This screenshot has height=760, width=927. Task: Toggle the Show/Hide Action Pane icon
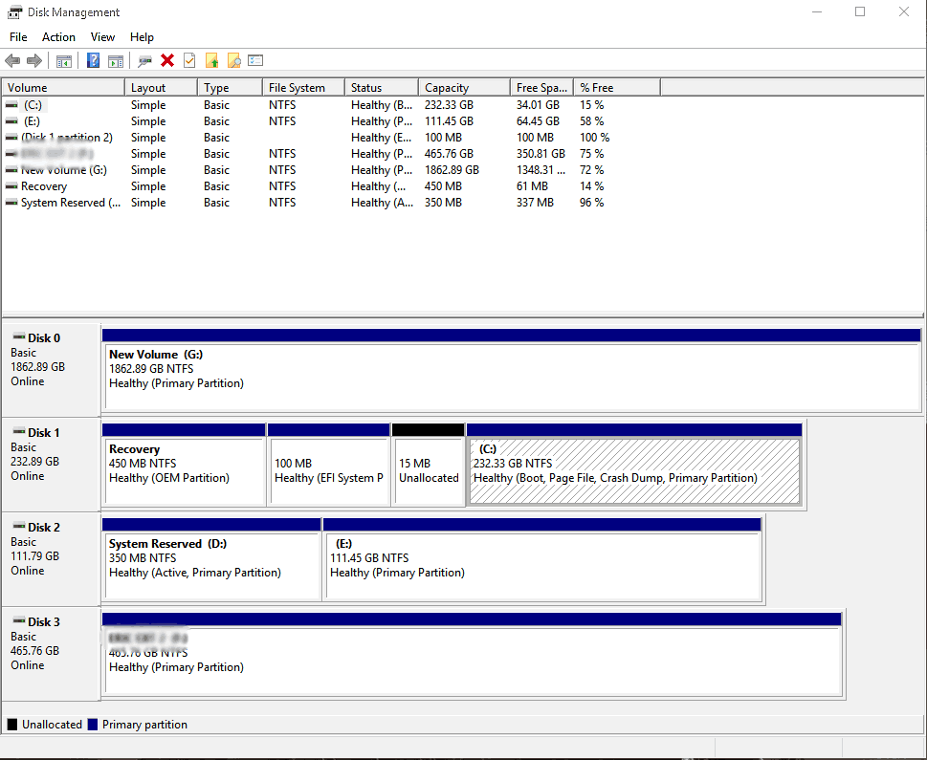[x=115, y=60]
